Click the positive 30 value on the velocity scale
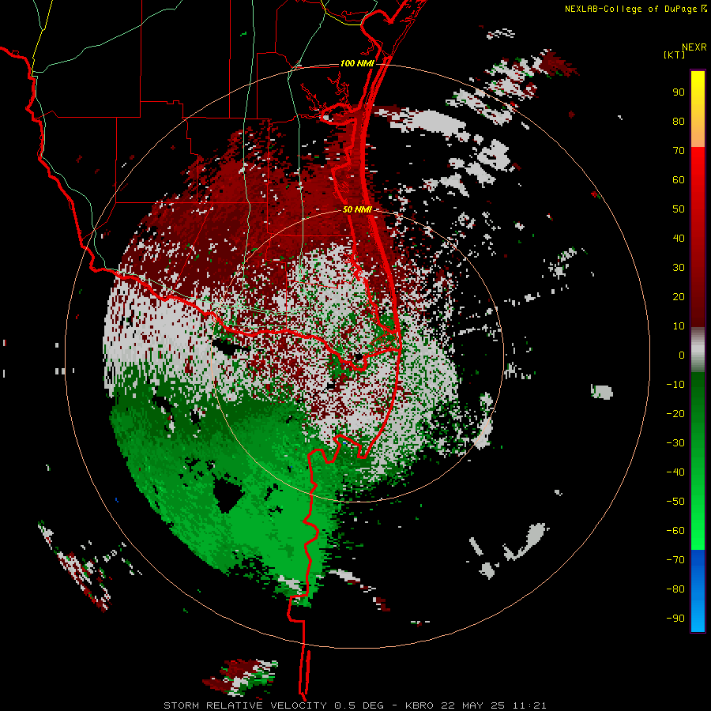711x711 pixels. 679,268
